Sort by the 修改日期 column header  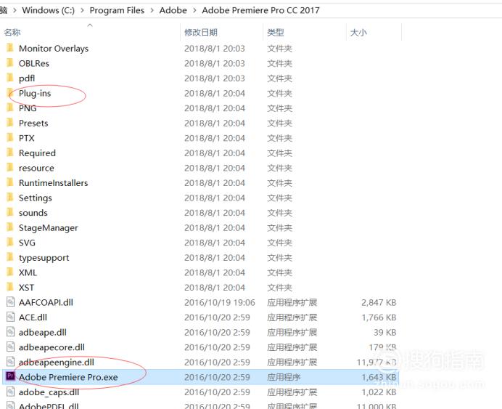(x=201, y=33)
